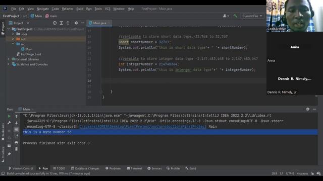Expand External Libraries node
Viewport: 323px width, 181px height.
(x=9, y=59)
